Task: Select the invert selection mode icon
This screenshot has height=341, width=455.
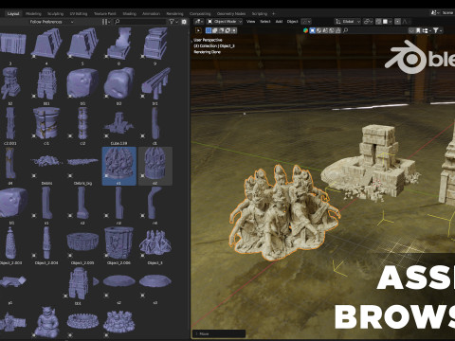Action: 227,30
